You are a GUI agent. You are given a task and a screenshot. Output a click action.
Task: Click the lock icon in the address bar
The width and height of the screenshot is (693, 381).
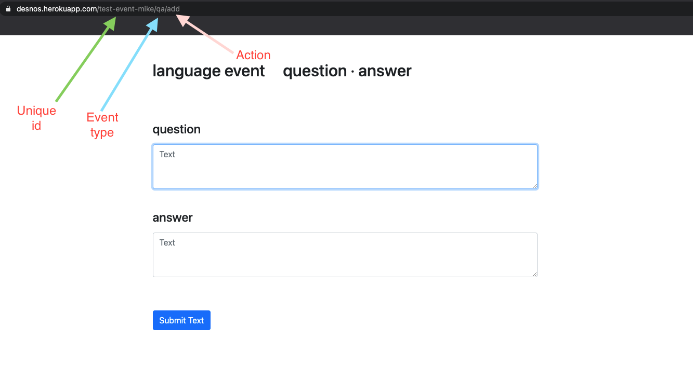click(x=8, y=9)
